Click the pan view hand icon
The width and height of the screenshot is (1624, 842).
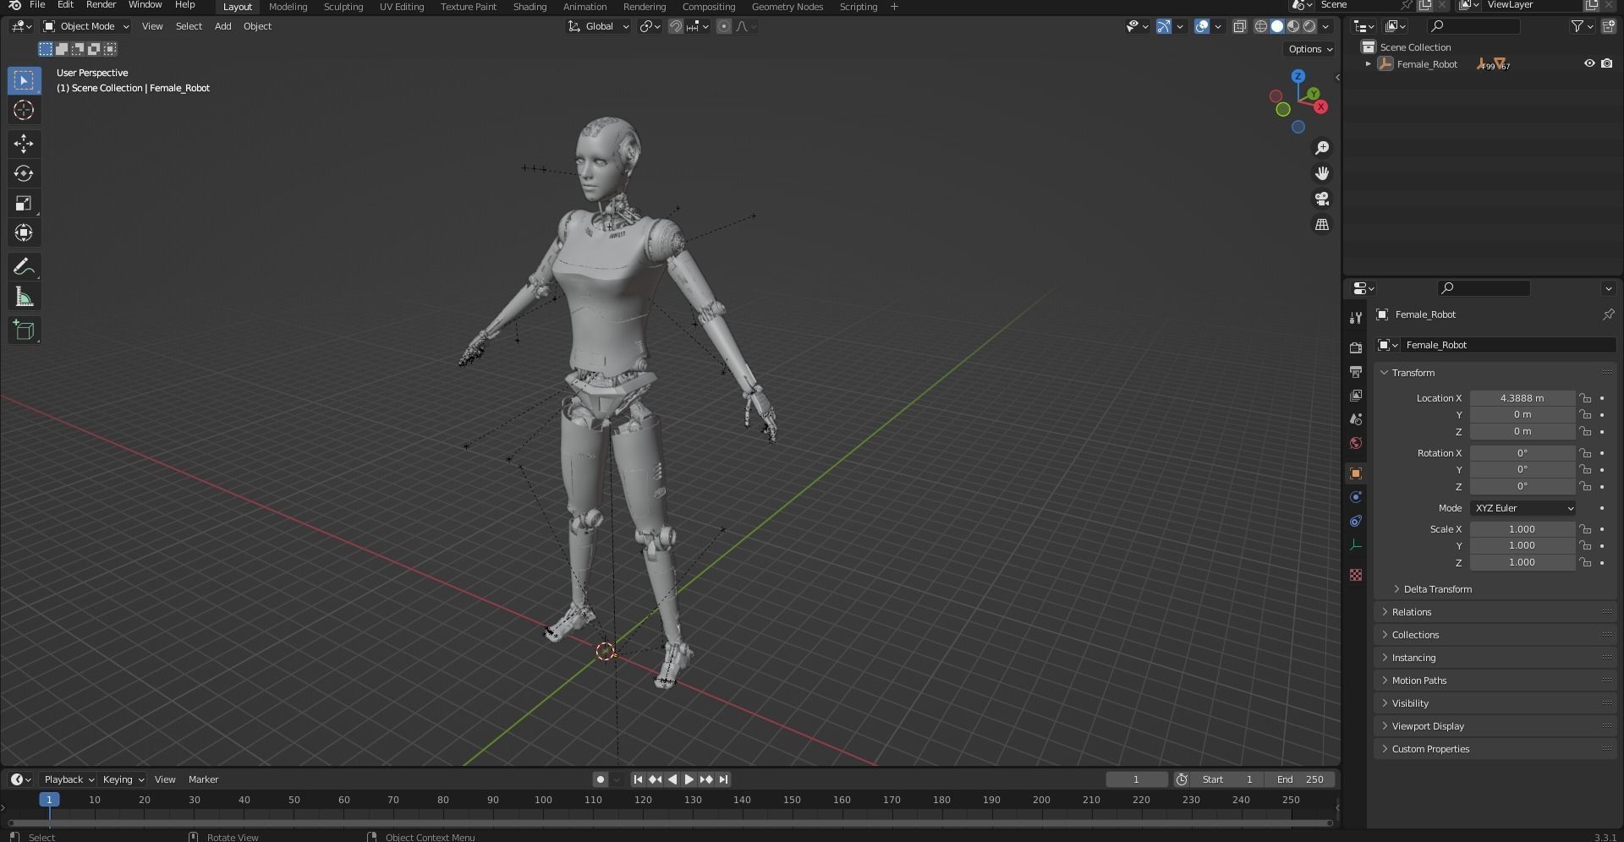pos(1322,173)
